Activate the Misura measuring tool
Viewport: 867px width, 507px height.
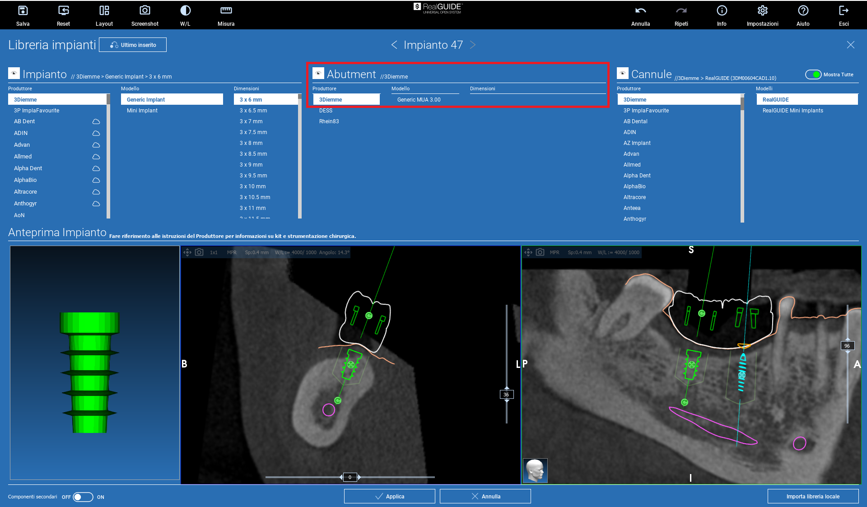click(226, 11)
